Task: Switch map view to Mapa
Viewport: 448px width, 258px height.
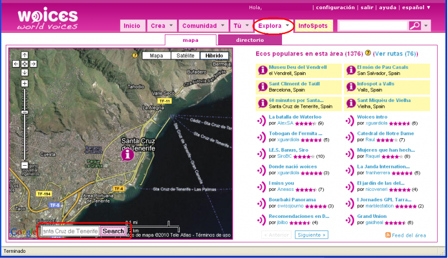Action: (156, 56)
